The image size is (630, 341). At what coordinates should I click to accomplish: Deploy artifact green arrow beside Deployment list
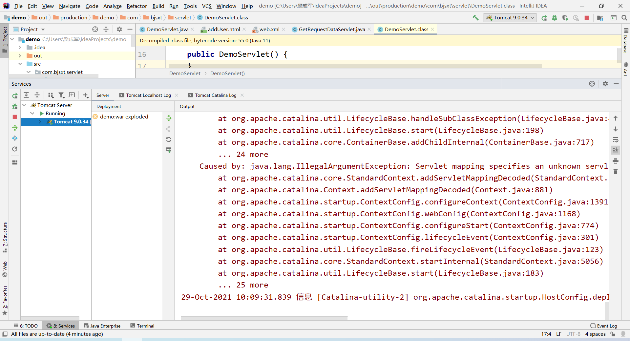(x=169, y=118)
